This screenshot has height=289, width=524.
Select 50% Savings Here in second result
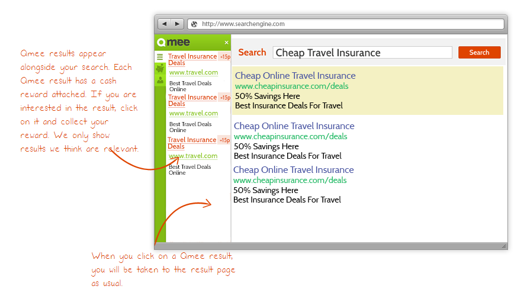pyautogui.click(x=266, y=146)
